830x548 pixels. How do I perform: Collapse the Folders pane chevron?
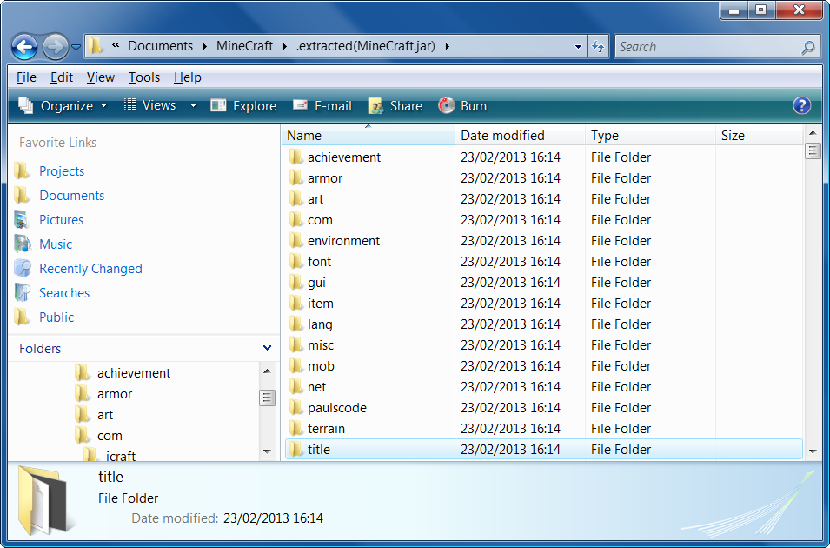267,348
